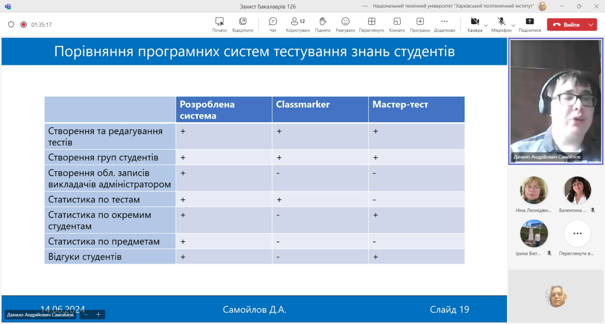Screen dimensions: 605x324
Task: Raise hand using Підняти
Action: click(x=323, y=22)
